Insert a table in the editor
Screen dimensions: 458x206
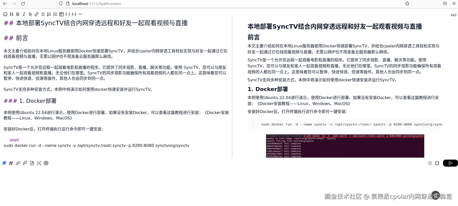[x=61, y=14]
